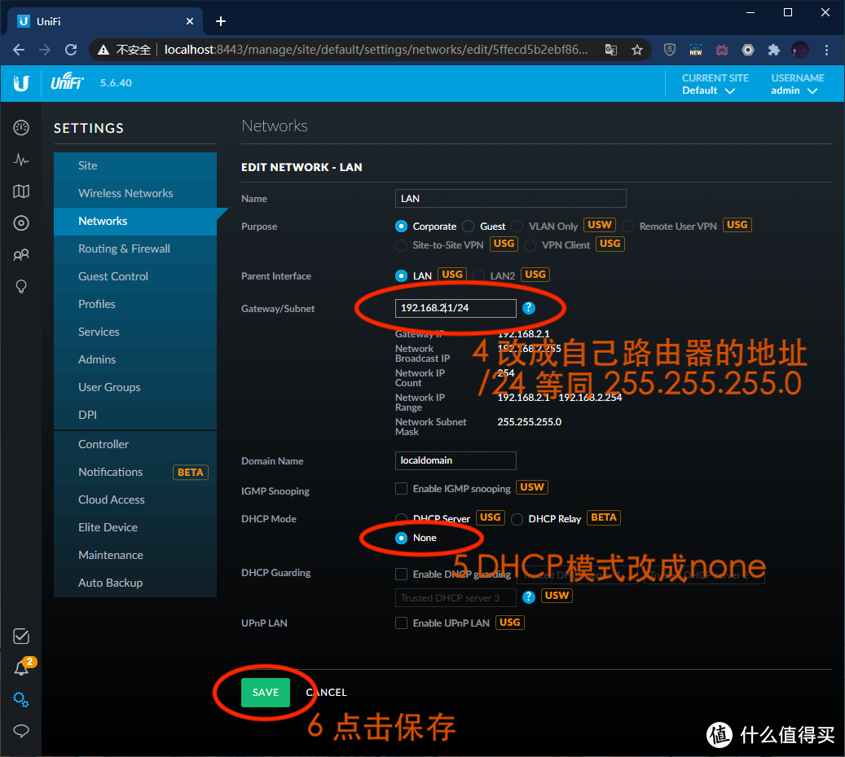
Task: Open Guest Control settings
Action: (x=135, y=276)
